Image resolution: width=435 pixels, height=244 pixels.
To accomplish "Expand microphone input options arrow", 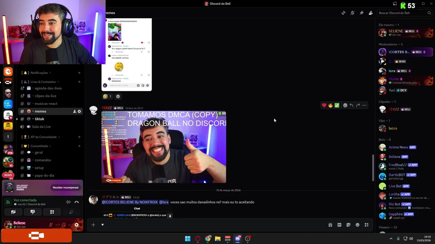I will [x=56, y=225].
